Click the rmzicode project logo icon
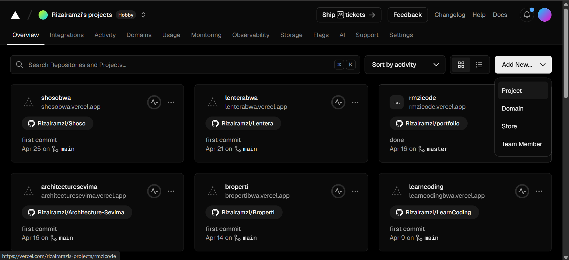The height and width of the screenshot is (260, 569). tap(397, 102)
